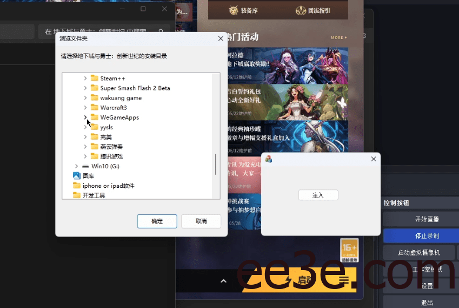Click the 16+ age rating badge

point(349,250)
